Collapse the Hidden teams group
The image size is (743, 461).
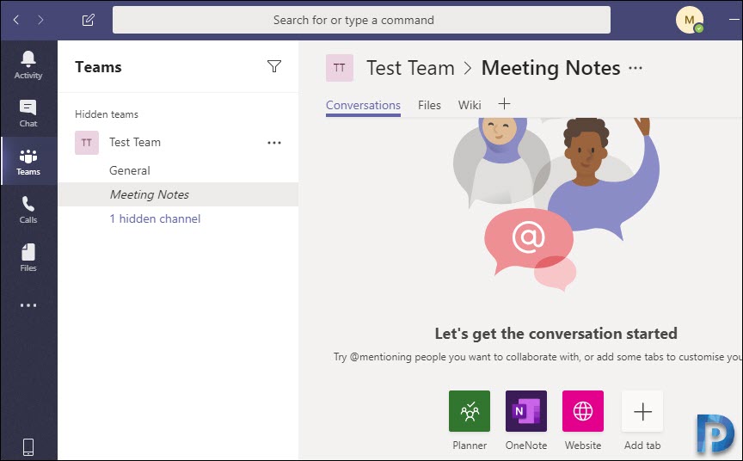coord(107,114)
